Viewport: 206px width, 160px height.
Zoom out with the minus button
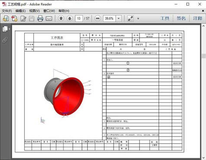click(x=98, y=18)
